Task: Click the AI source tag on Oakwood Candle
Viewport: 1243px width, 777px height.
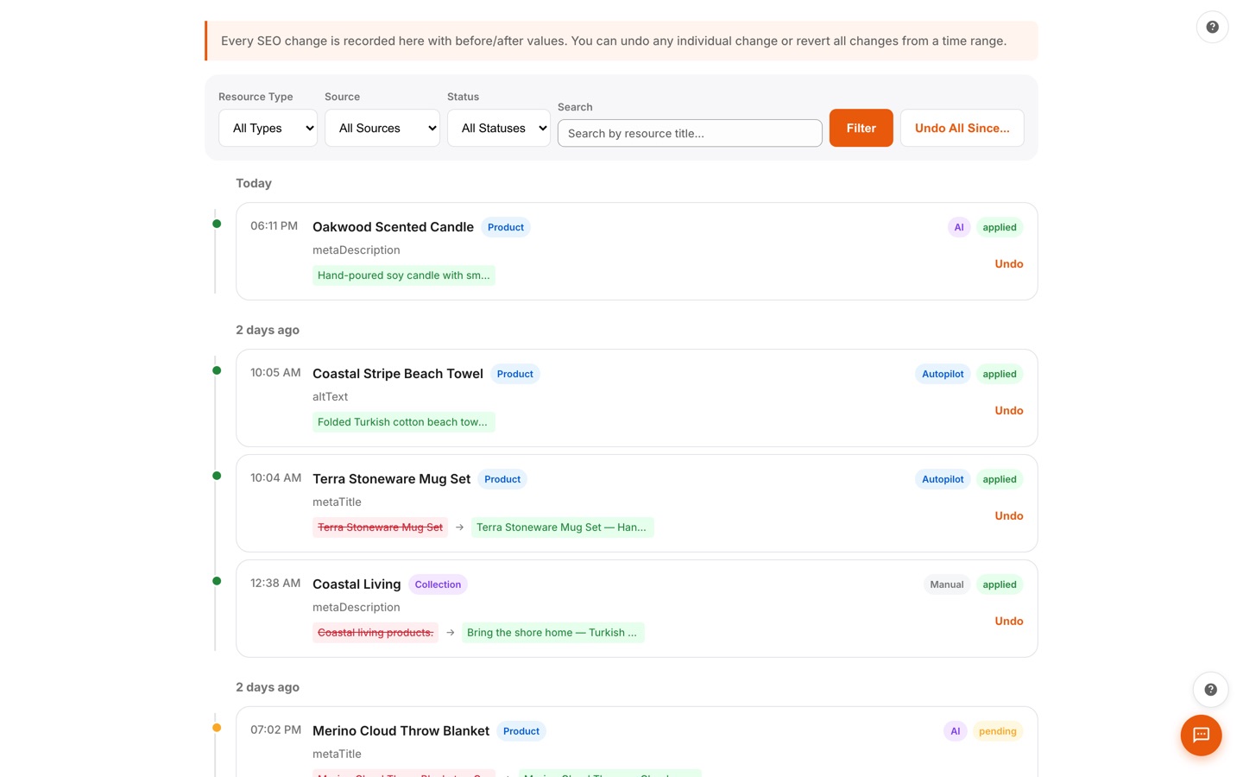Action: click(959, 228)
